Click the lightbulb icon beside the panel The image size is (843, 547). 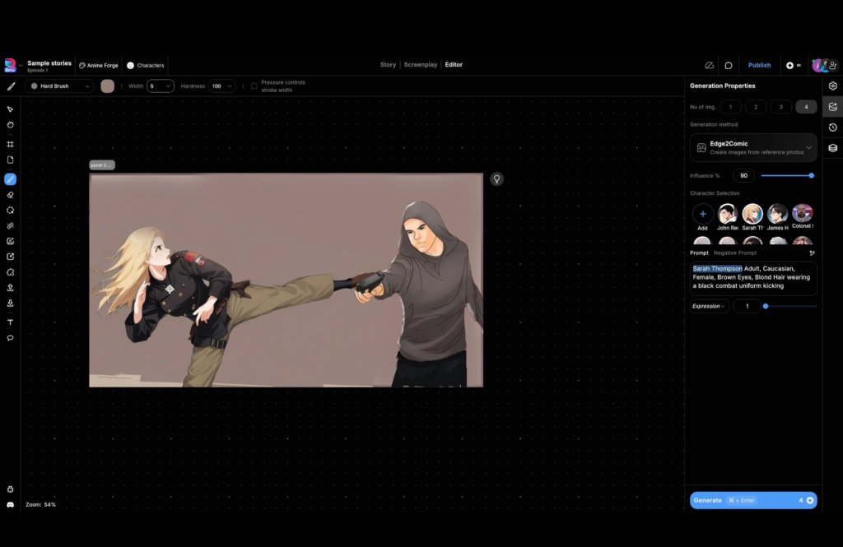496,178
